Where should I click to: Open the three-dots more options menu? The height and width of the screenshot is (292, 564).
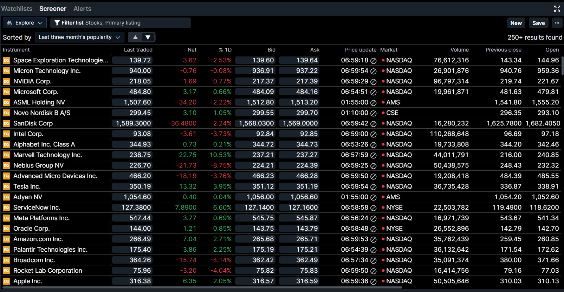coord(557,23)
